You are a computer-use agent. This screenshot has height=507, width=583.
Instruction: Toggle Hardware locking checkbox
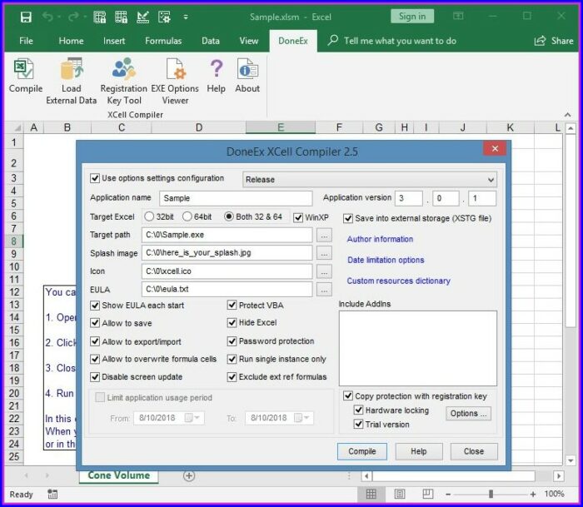tap(358, 410)
